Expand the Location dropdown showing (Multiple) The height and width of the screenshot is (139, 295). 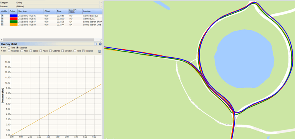coord(59,6)
